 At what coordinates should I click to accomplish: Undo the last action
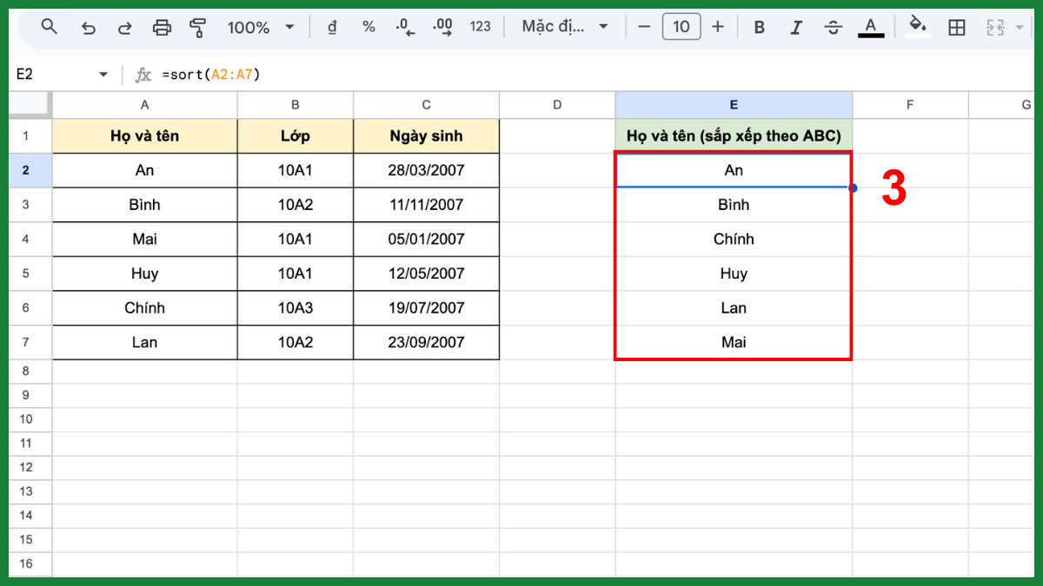pos(88,26)
